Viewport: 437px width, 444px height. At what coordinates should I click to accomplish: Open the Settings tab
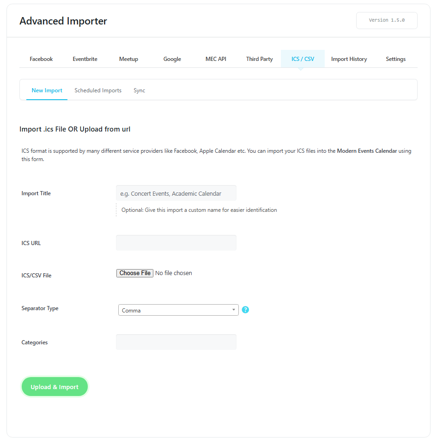click(395, 59)
